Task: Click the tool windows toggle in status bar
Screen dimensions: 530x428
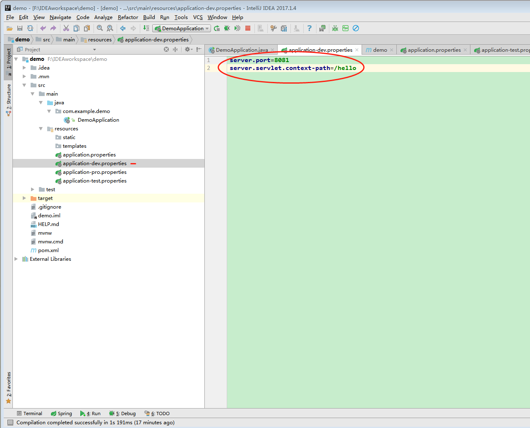Action: (10, 423)
